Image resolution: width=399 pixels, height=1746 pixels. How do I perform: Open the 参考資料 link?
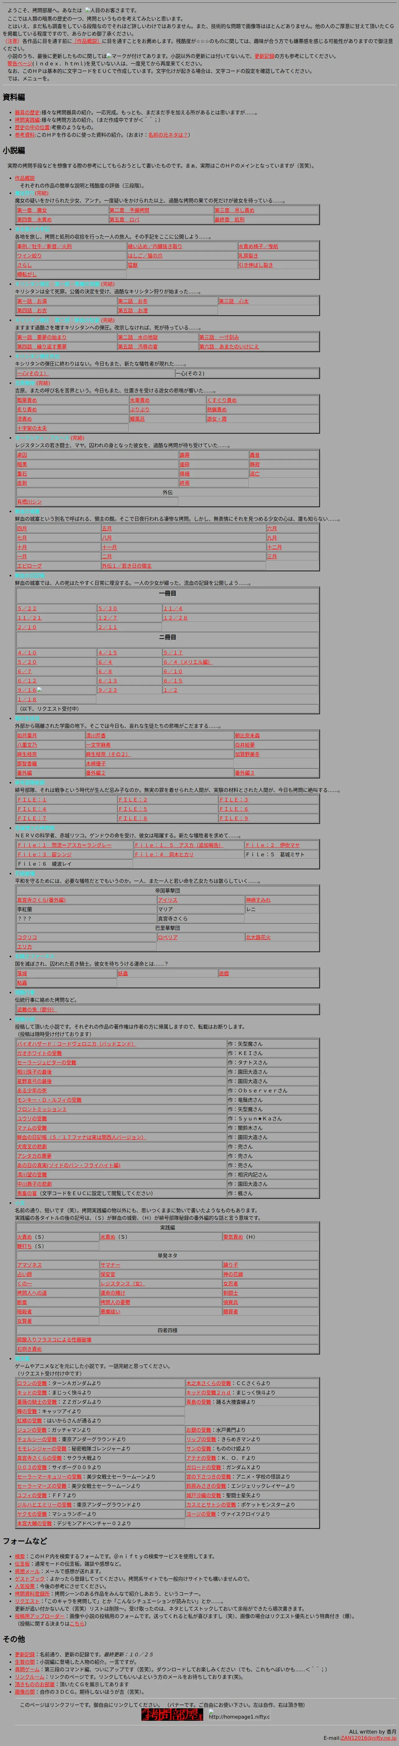tap(25, 135)
